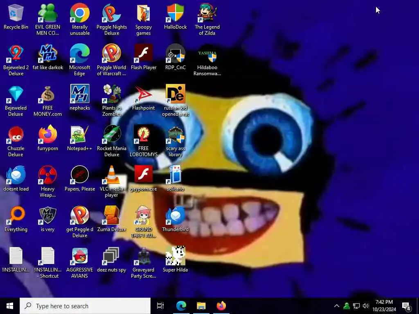Screen dimensions: 419x314
Task: Select the FREE LOBOTOMYS icon
Action: coord(144,135)
